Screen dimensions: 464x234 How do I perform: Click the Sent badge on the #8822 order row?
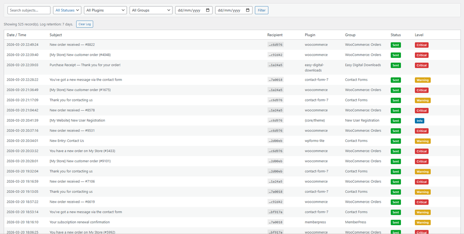click(395, 45)
